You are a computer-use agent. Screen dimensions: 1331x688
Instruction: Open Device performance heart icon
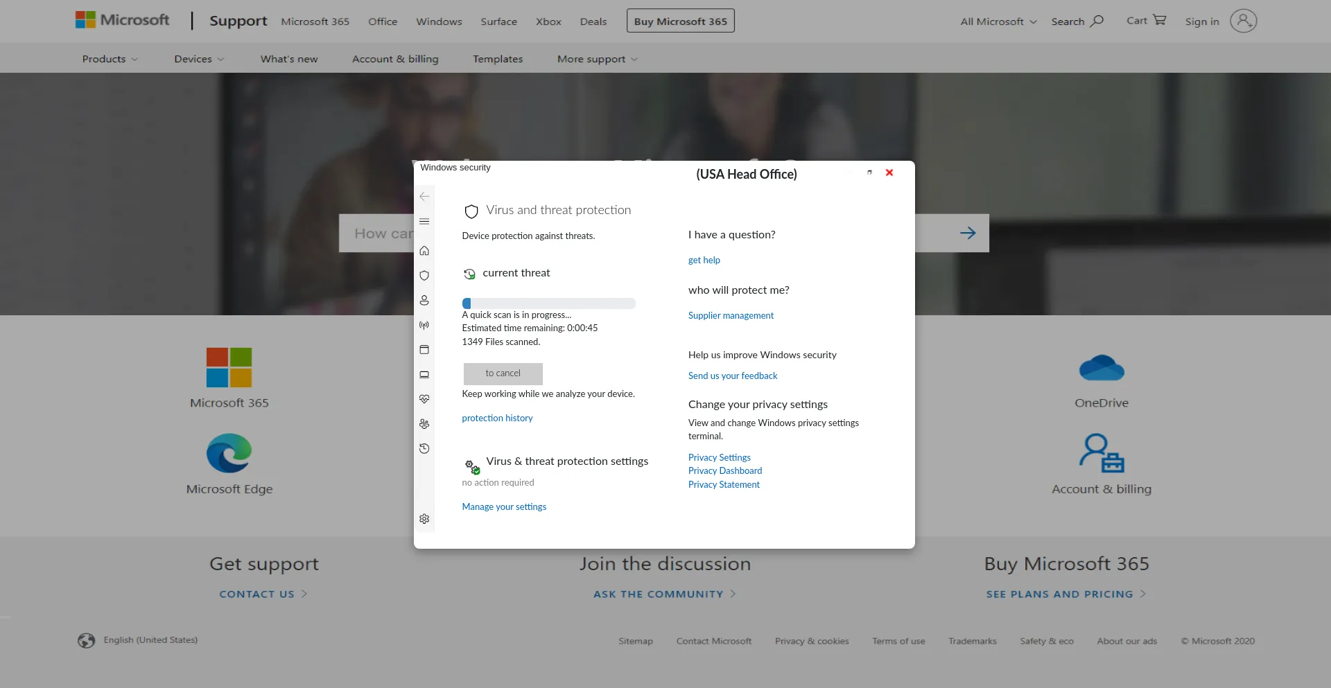[x=424, y=399]
